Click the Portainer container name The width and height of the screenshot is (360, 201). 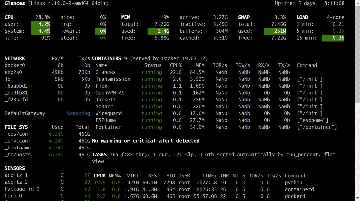[x=109, y=127]
